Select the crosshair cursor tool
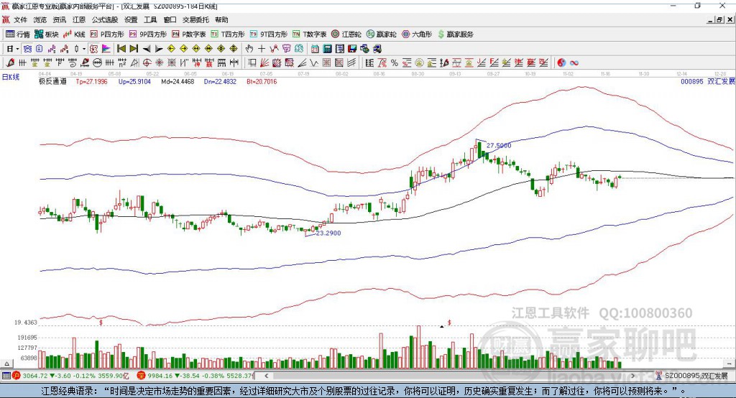736x398 pixels. pos(262,49)
